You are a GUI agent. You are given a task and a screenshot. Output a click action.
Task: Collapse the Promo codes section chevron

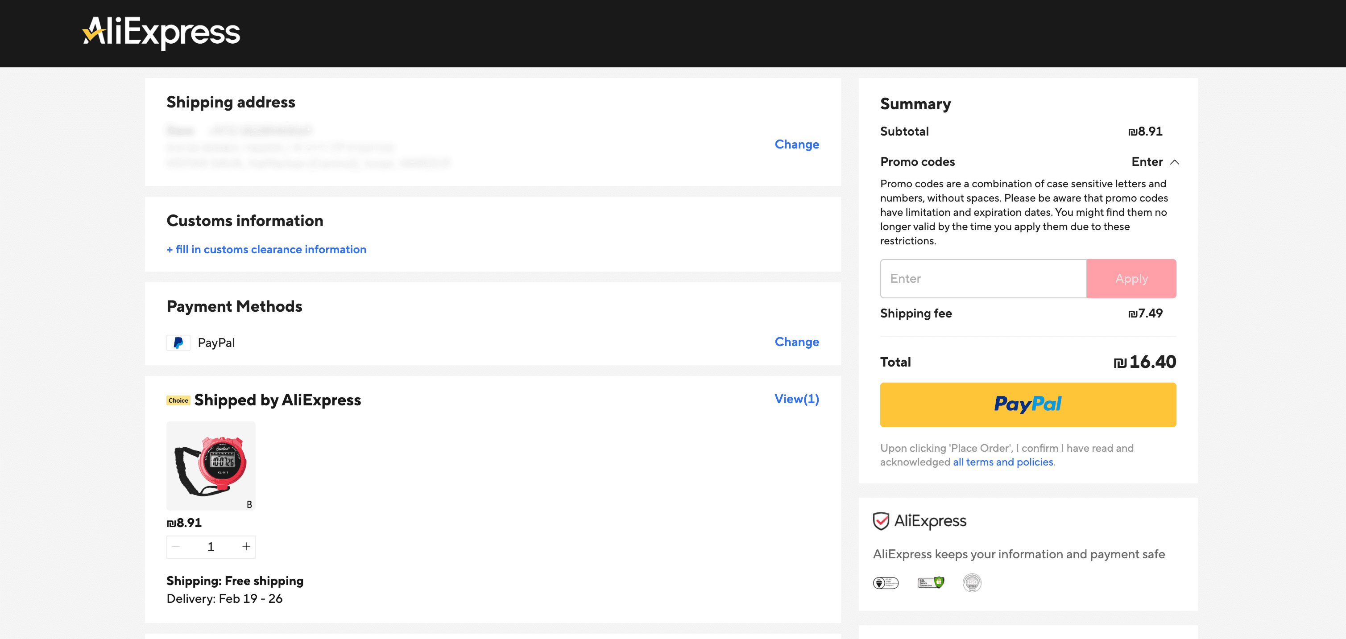coord(1175,162)
